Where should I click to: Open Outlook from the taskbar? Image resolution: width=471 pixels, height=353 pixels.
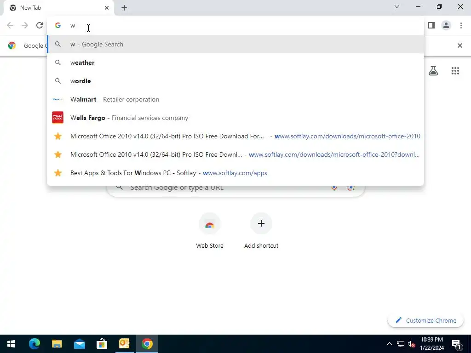tap(124, 344)
